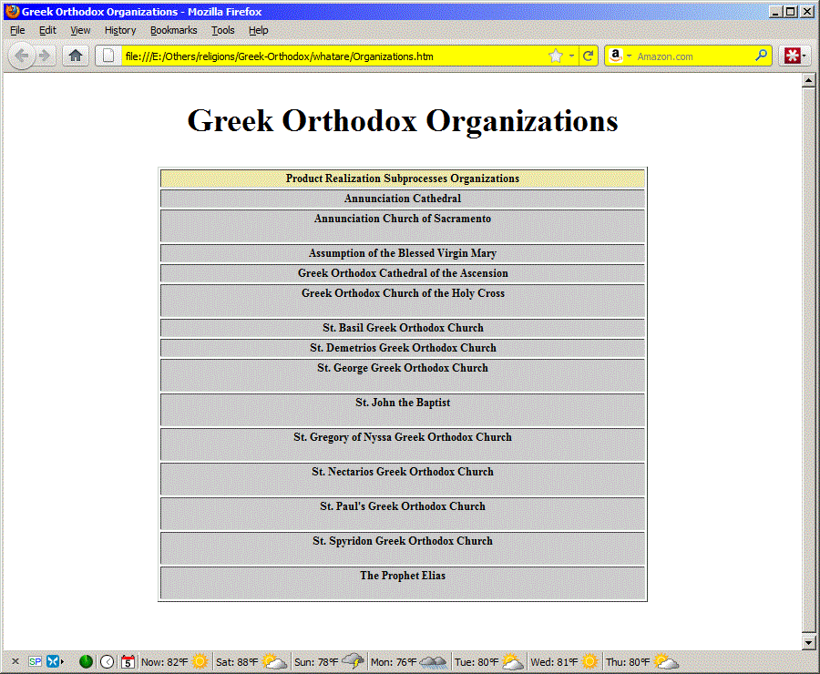
Task: Open St. Spyridon Greek Orthodox Church link
Action: tap(403, 541)
